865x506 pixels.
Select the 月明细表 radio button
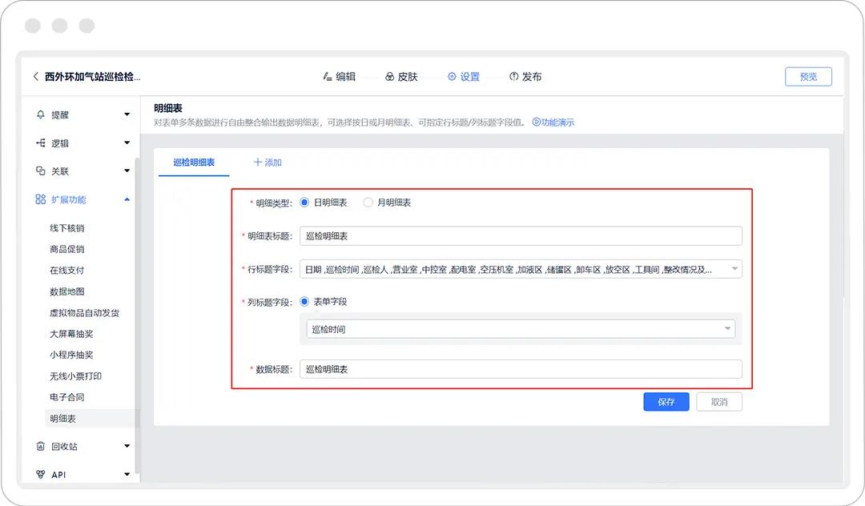click(x=368, y=203)
